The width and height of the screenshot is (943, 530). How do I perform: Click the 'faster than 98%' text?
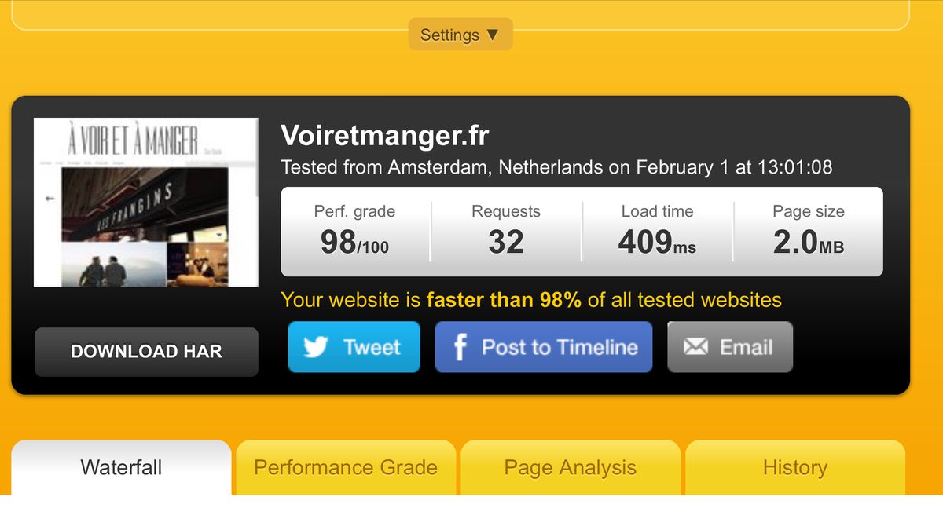pos(504,300)
